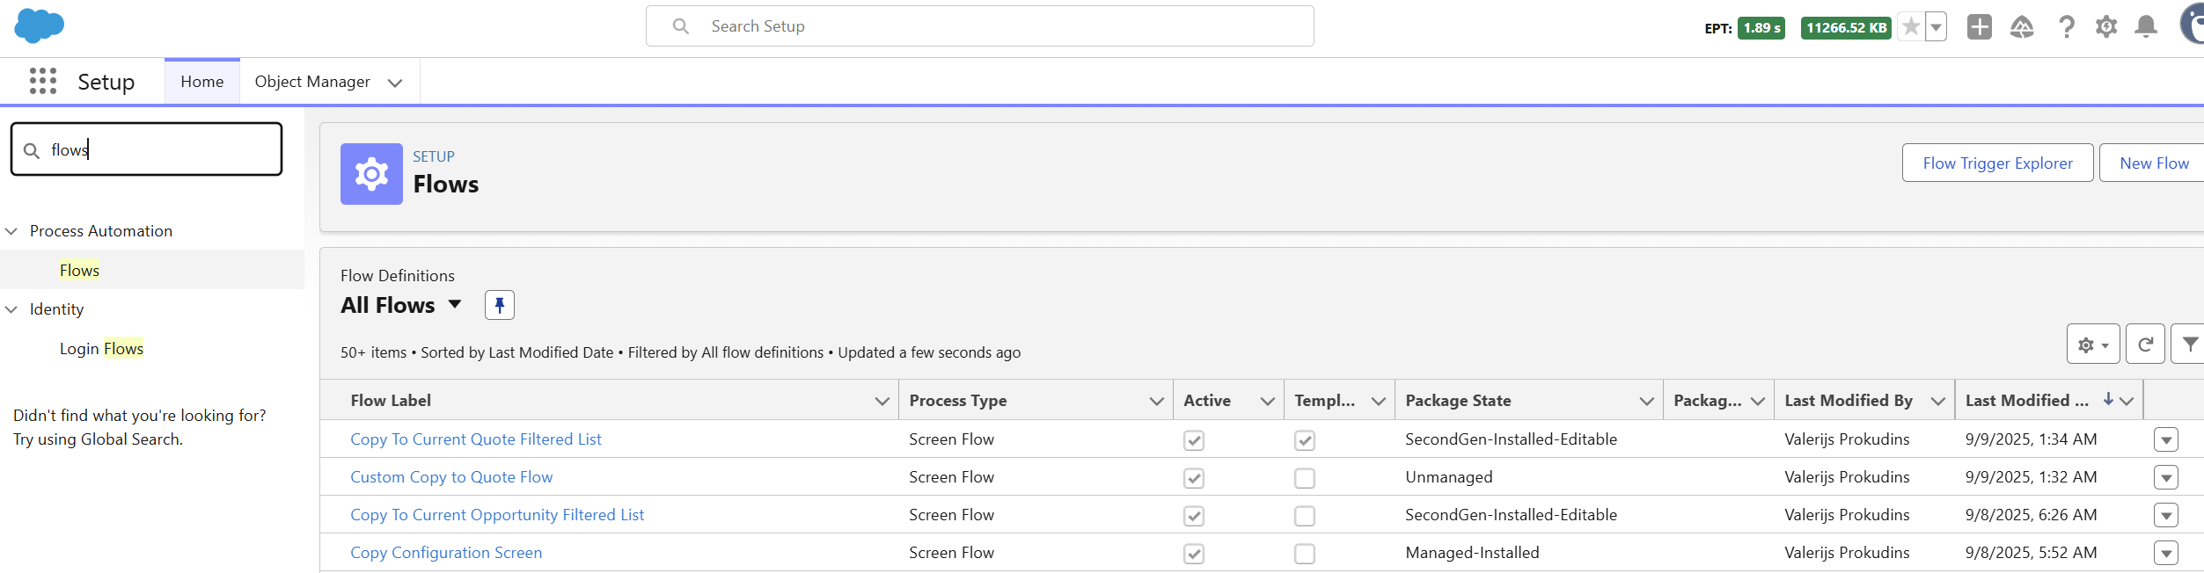This screenshot has width=2204, height=573.
Task: Open the favorites list dropdown arrow
Action: coord(1936,27)
